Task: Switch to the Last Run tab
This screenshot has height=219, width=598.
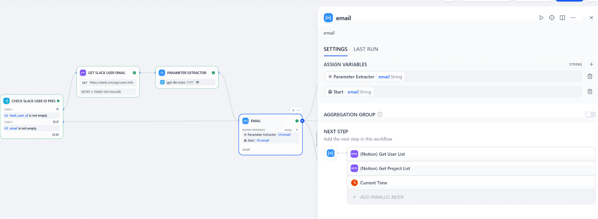Action: pyautogui.click(x=366, y=49)
